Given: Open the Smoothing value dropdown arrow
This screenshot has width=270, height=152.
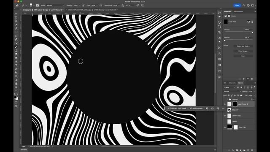Looking at the screenshot, I should (119, 5).
